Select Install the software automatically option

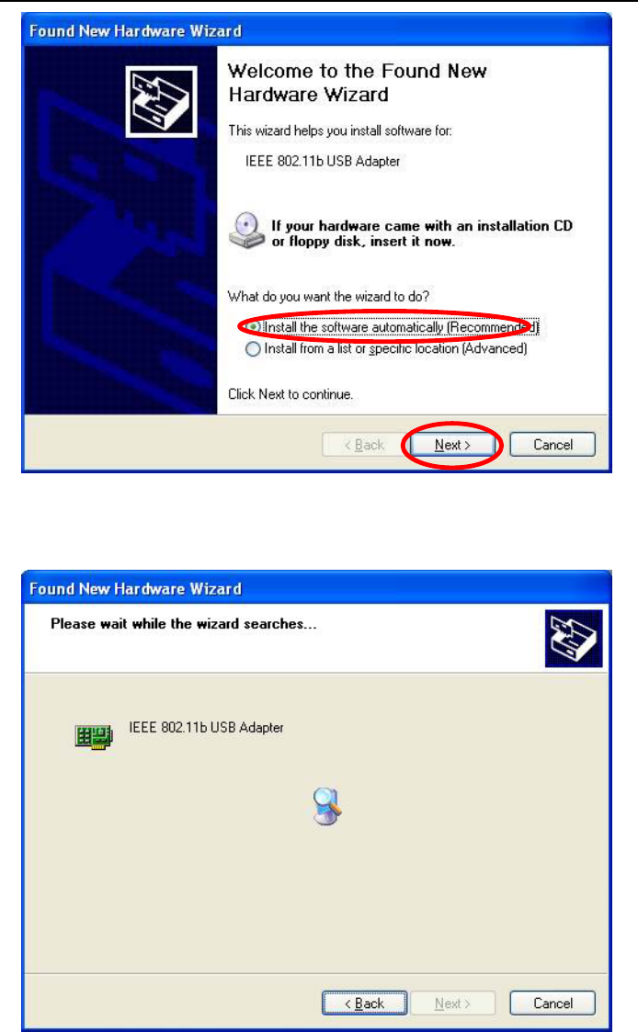pos(392,327)
